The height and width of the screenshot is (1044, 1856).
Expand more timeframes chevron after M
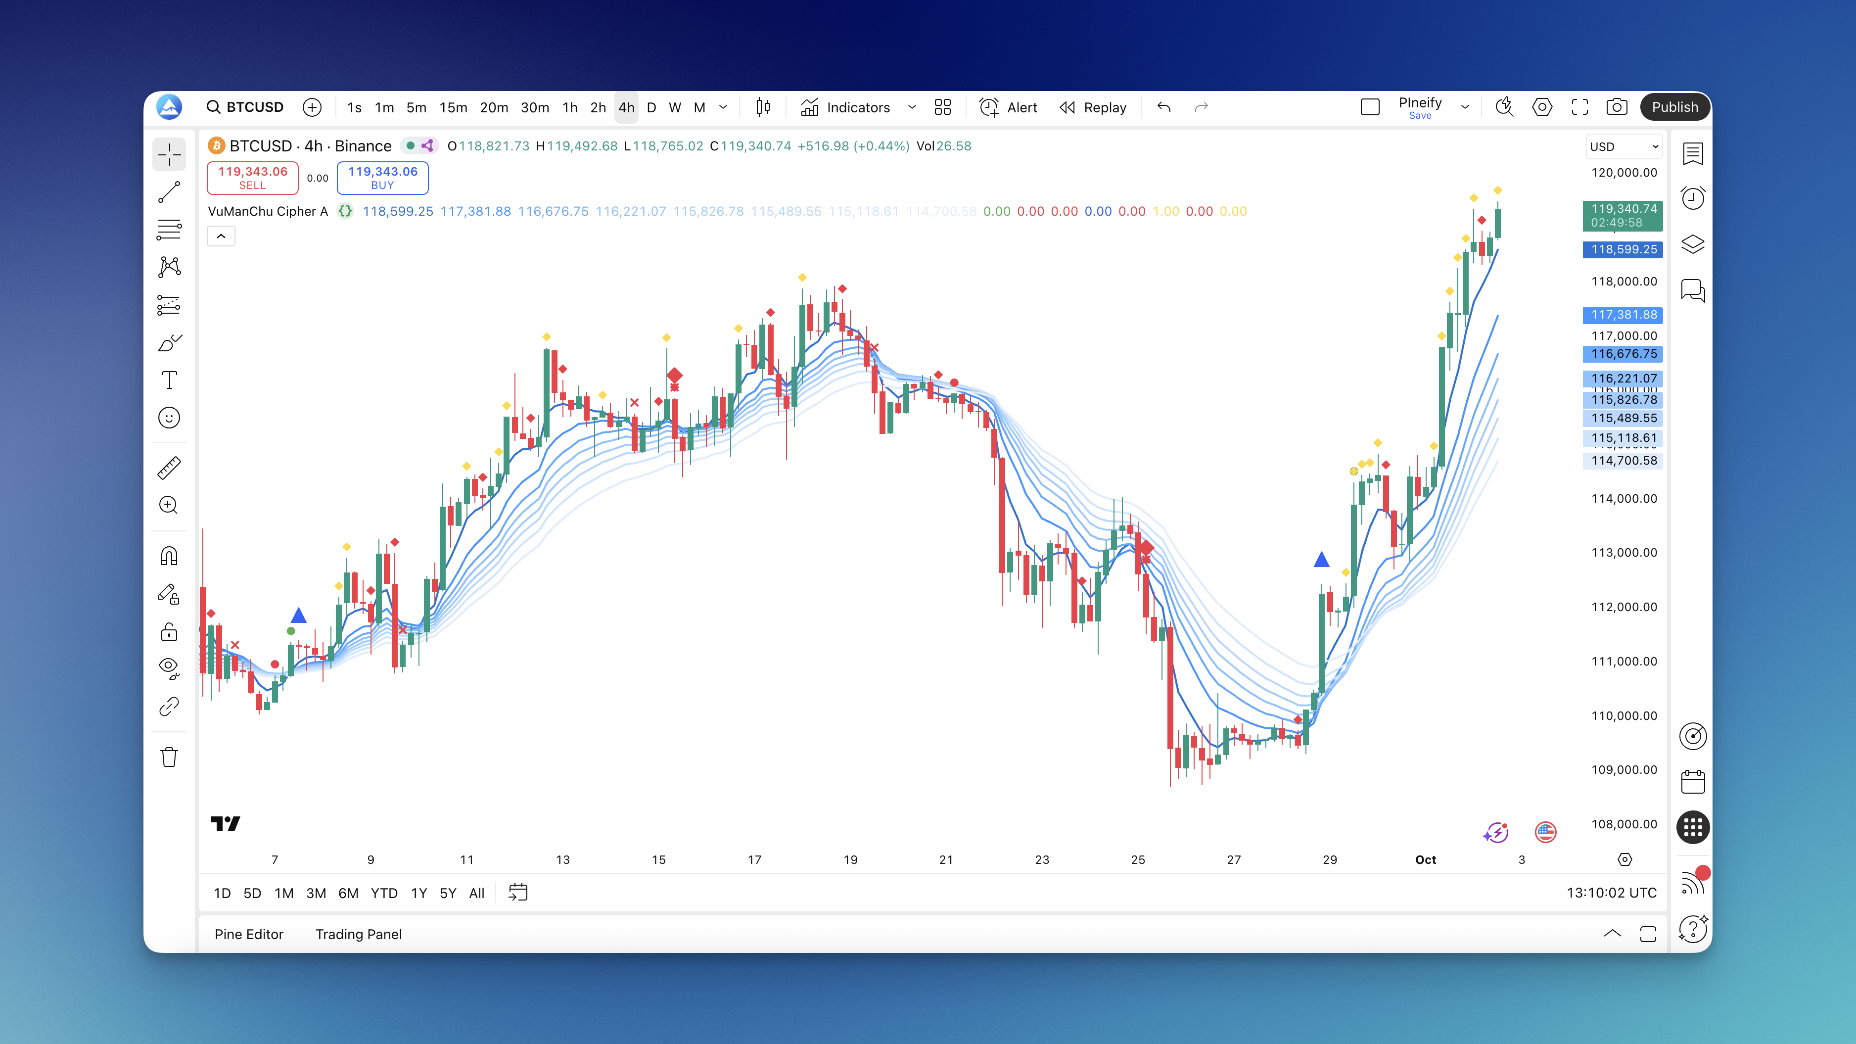coord(723,107)
